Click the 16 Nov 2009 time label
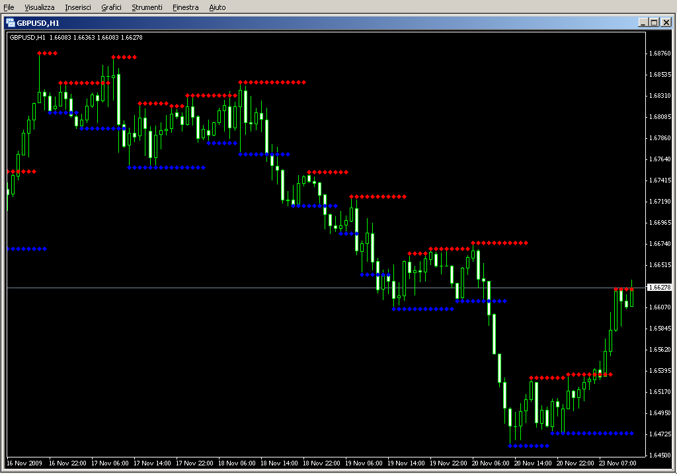Image resolution: width=677 pixels, height=474 pixels. click(x=24, y=463)
